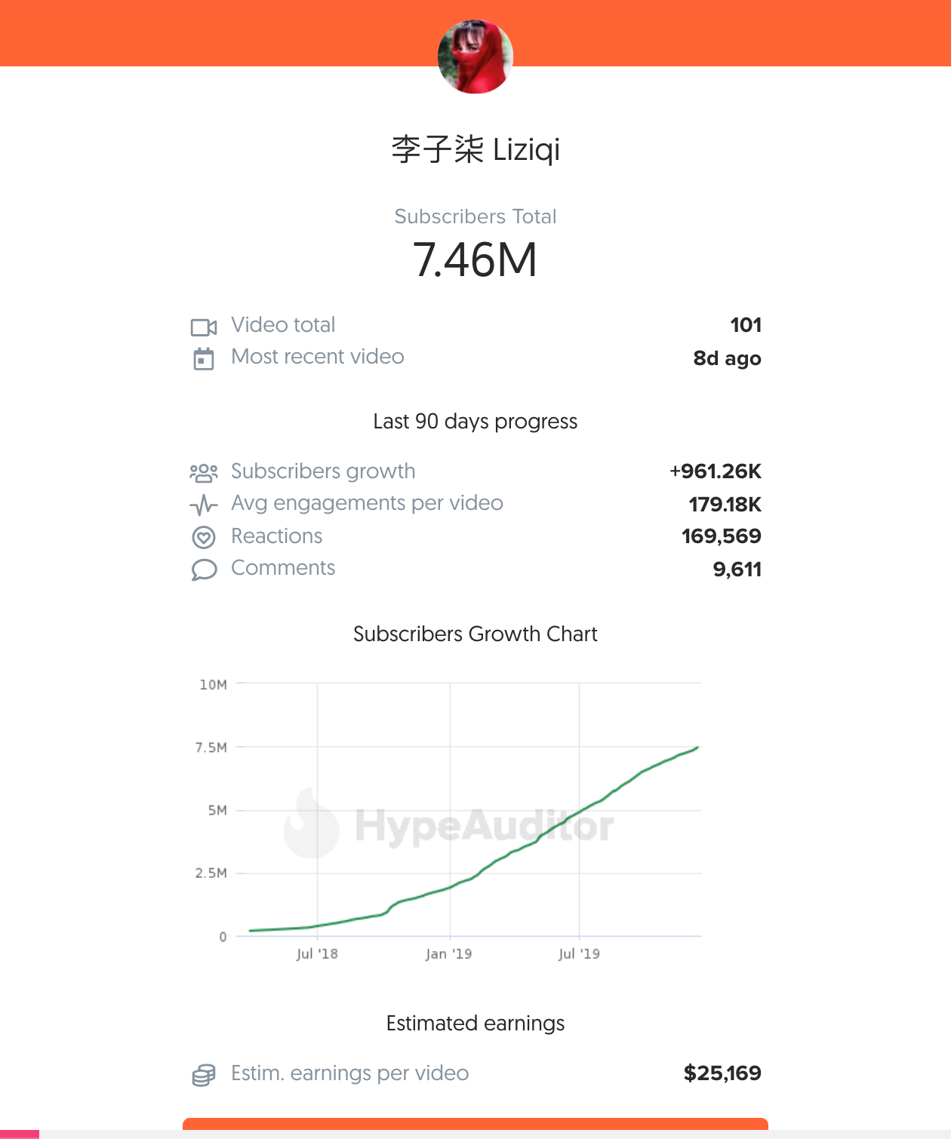Click the channel name Liziqi heading
Screen dimensions: 951x1139
475,149
